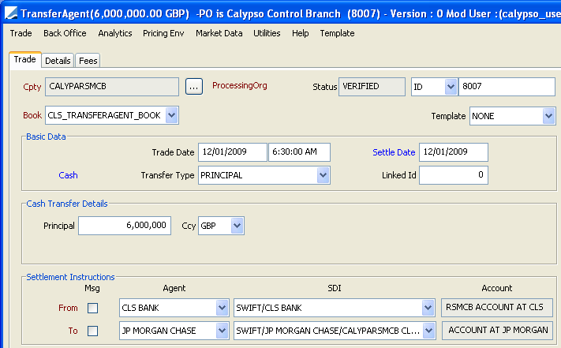This screenshot has width=561, height=348.
Task: Open the Template menu
Action: [x=337, y=33]
